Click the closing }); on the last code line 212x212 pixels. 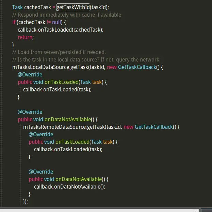26,201
